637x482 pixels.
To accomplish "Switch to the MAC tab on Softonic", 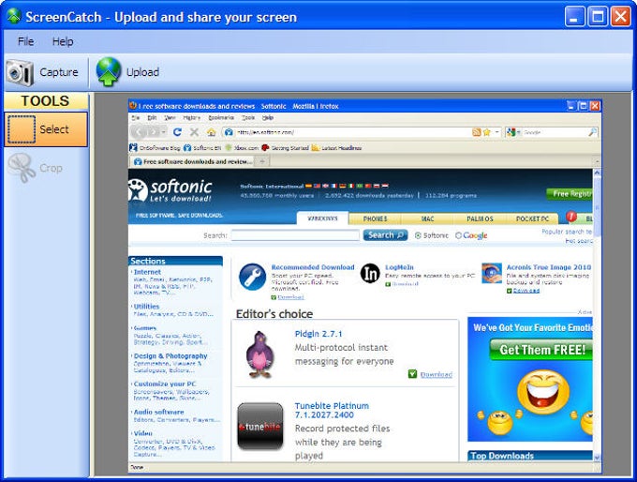I will point(427,218).
